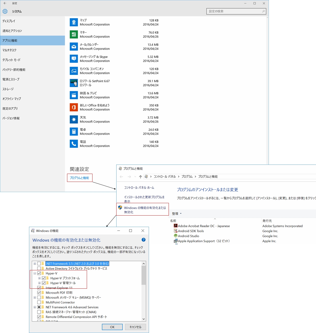Click the マネー app icon

(74, 34)
